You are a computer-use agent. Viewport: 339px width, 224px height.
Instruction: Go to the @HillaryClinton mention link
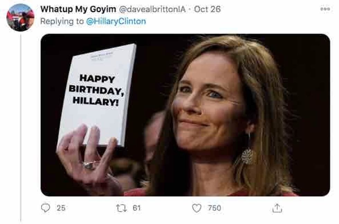(x=116, y=21)
